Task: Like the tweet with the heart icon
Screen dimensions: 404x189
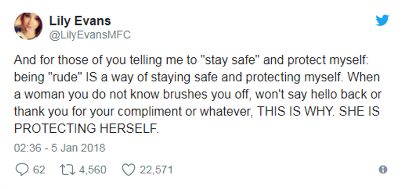Action: [128, 170]
